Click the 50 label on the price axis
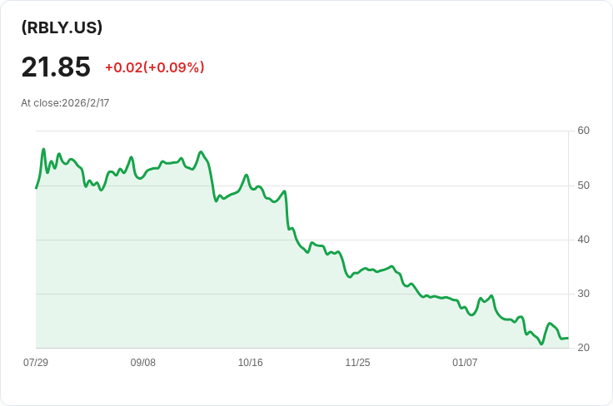This screenshot has width=613, height=406. [583, 185]
